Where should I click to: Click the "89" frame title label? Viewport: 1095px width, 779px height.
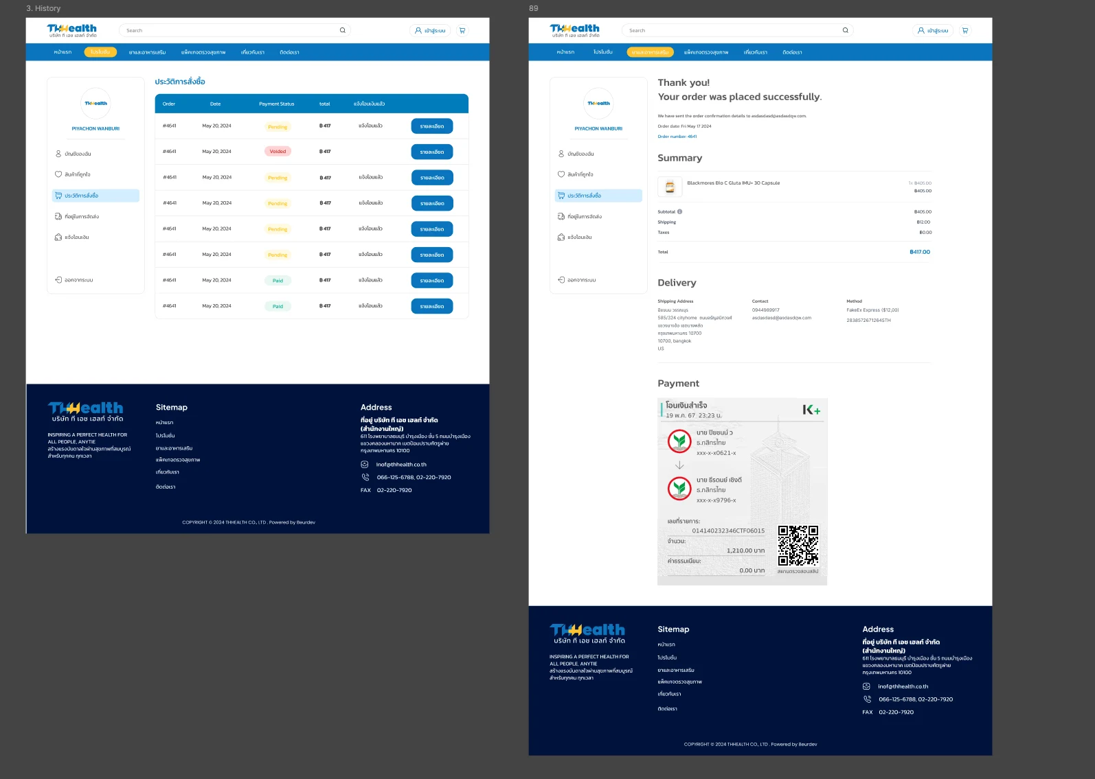point(534,8)
